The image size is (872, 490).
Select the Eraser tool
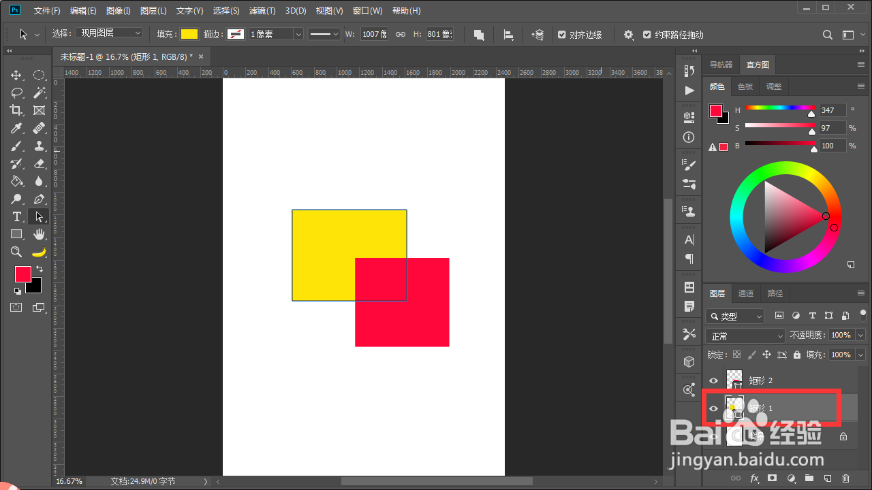pyautogui.click(x=39, y=163)
